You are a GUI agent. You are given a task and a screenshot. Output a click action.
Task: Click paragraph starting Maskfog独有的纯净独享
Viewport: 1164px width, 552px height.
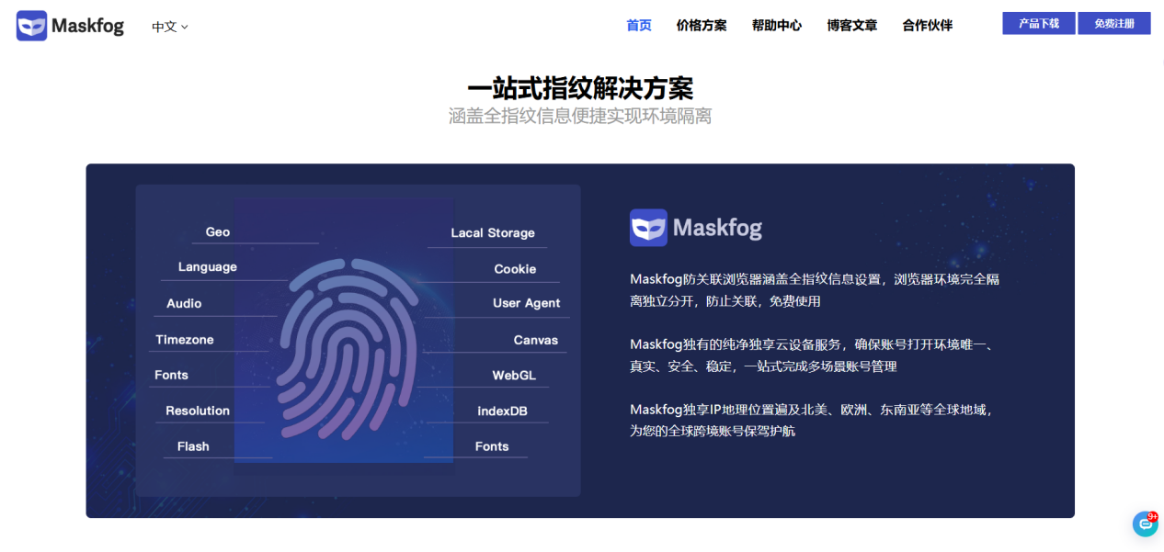811,355
